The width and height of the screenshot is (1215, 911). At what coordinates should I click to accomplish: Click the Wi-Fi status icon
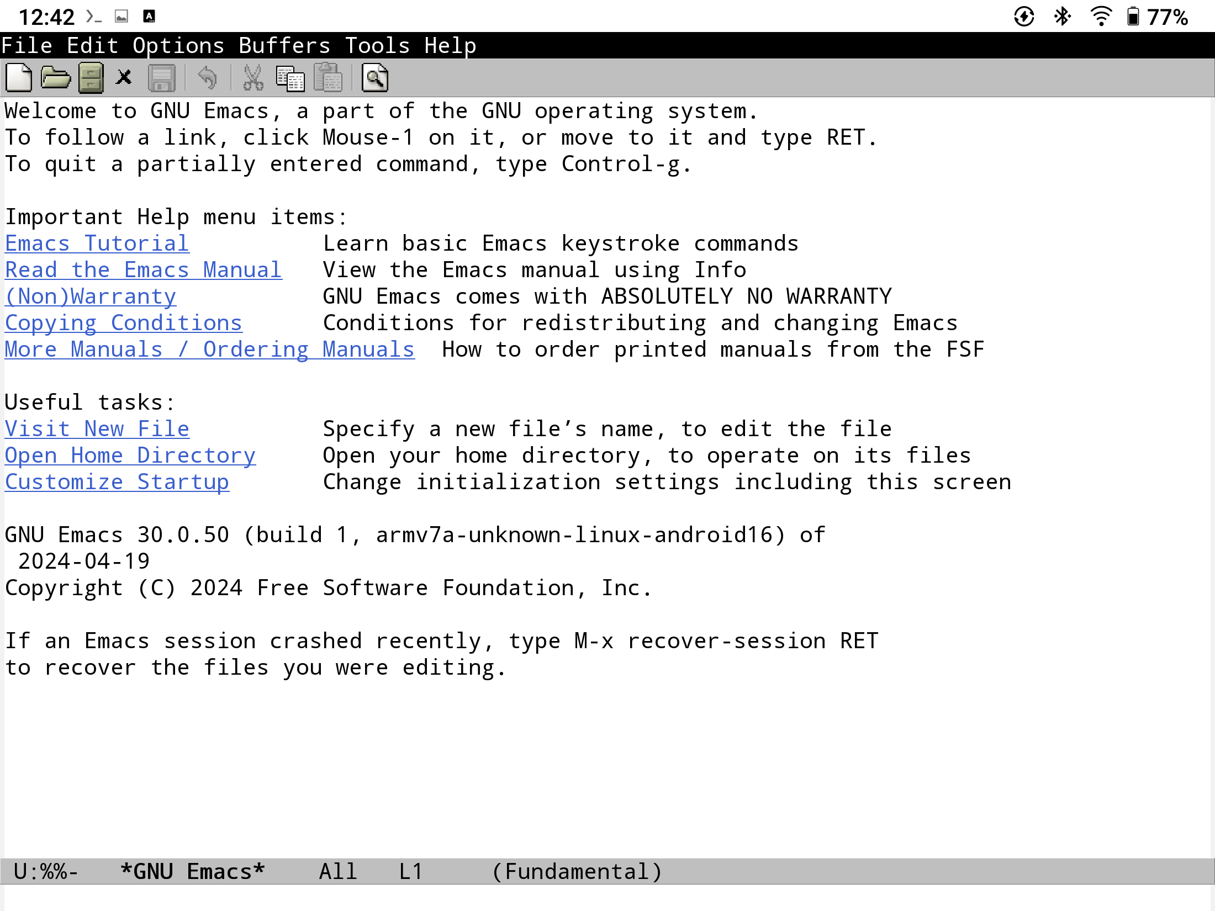click(x=1101, y=17)
